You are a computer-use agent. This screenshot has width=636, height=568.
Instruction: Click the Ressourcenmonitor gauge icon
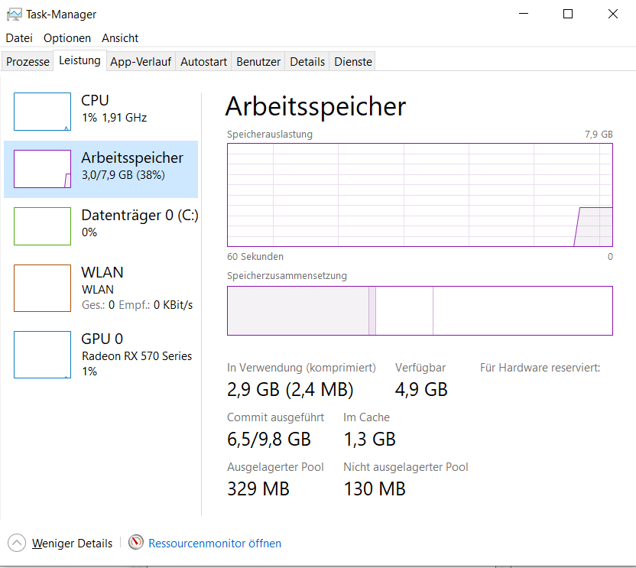coord(136,543)
